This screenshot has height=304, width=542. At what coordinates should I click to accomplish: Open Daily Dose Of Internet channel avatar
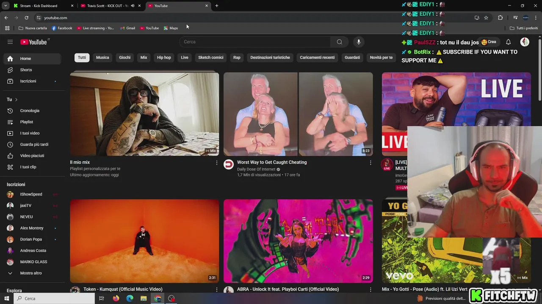click(x=229, y=165)
